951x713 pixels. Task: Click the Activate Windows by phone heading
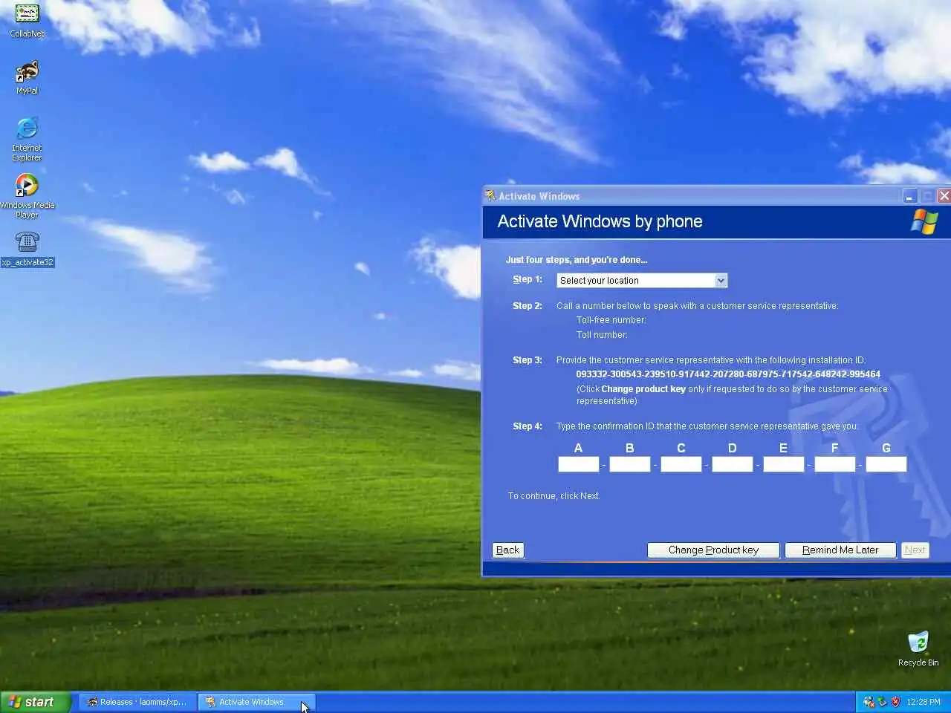[x=600, y=221]
